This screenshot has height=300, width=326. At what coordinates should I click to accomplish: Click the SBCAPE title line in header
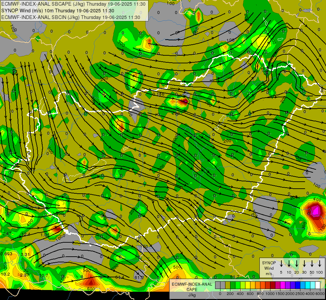coord(73,4)
